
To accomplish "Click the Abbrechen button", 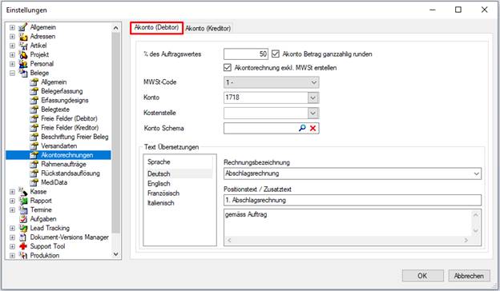I will point(469,276).
